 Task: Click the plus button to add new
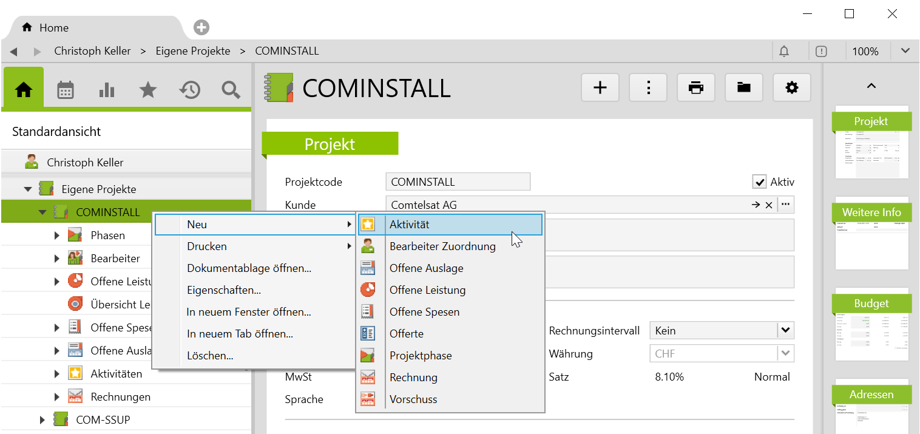click(x=600, y=88)
